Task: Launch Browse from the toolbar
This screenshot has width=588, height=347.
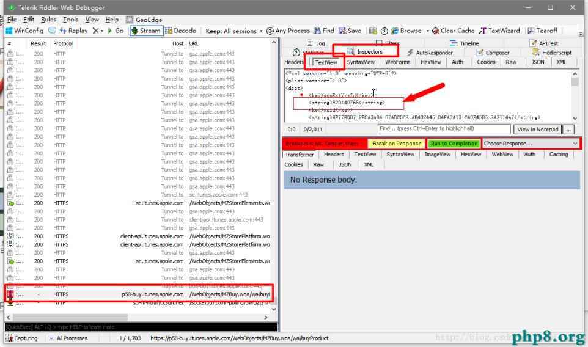Action: pos(406,31)
